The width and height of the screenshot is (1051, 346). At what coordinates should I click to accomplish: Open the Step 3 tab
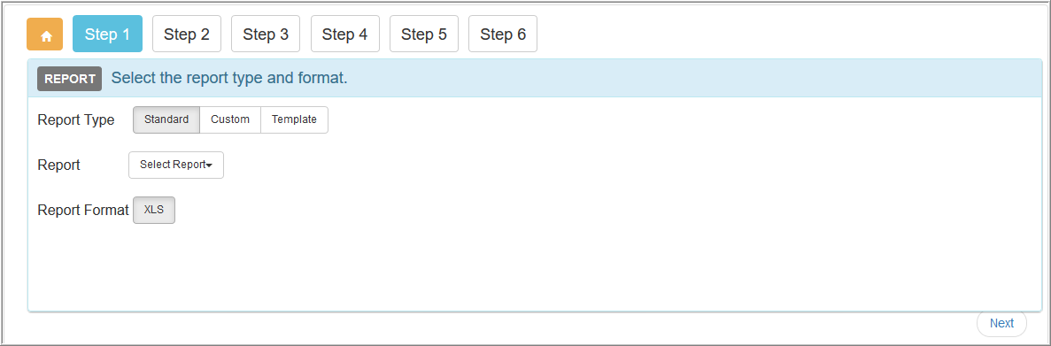[x=266, y=35]
